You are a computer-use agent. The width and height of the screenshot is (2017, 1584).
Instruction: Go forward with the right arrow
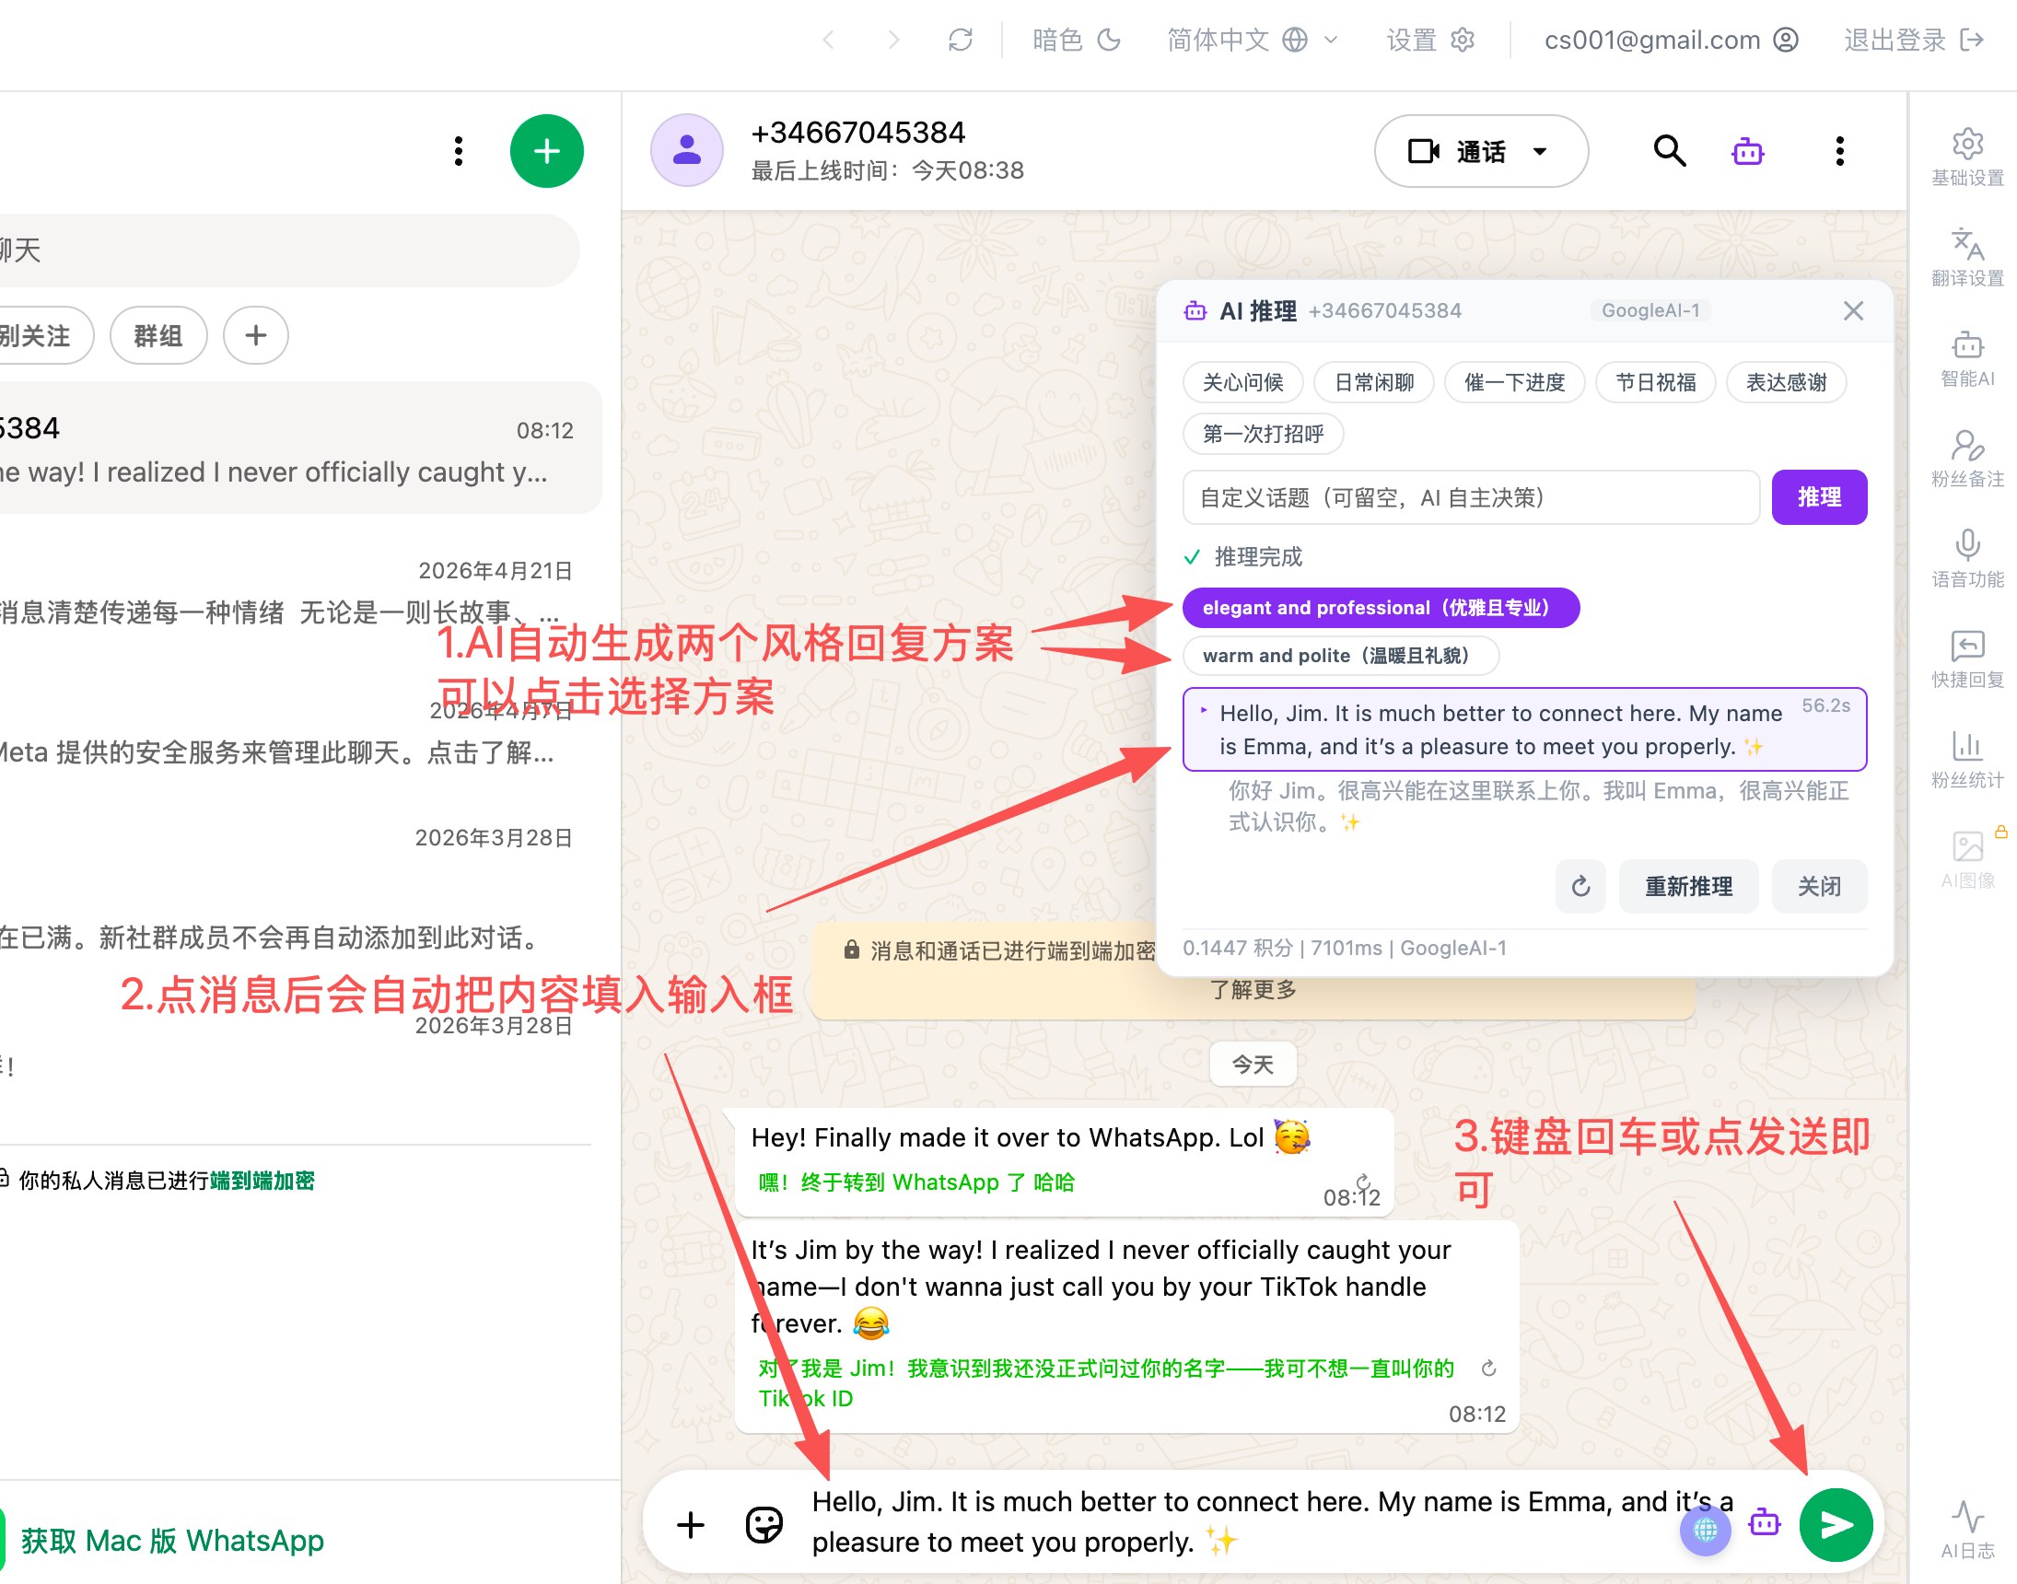(x=893, y=40)
